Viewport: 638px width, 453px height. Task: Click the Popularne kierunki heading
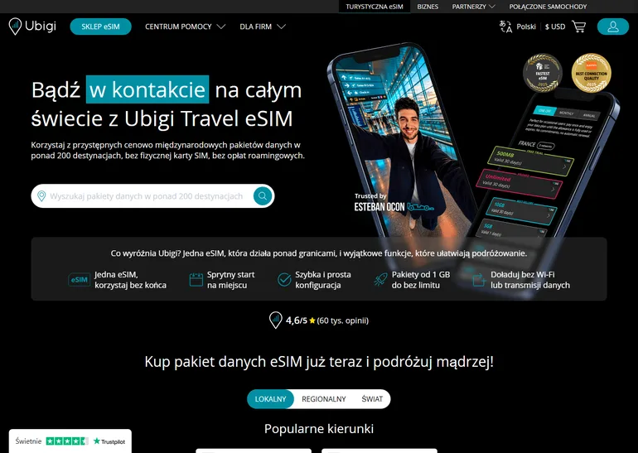point(319,429)
